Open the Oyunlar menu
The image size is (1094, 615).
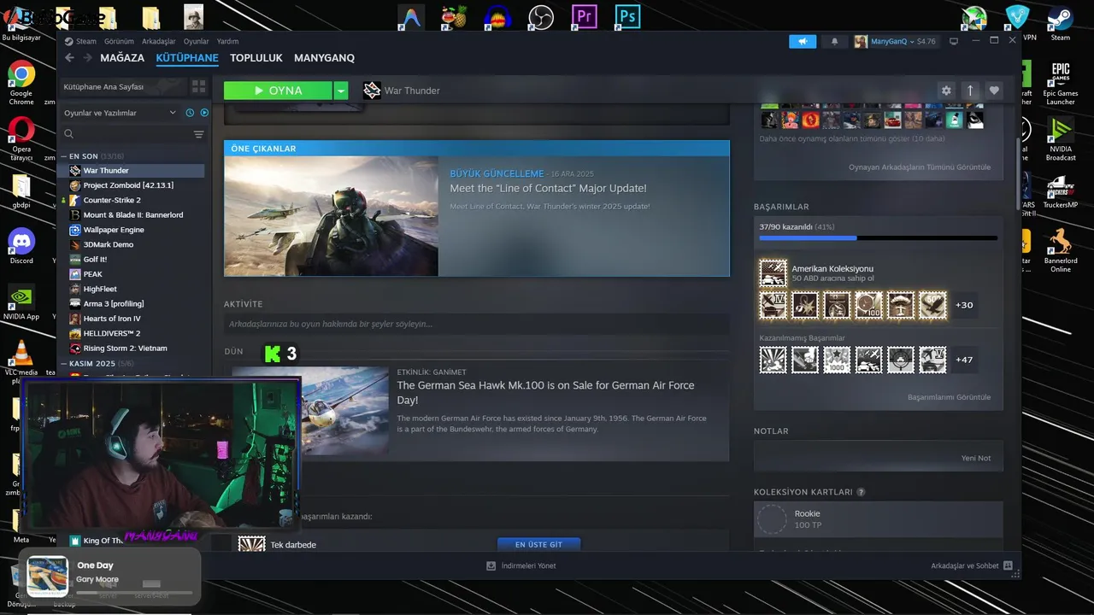196,41
